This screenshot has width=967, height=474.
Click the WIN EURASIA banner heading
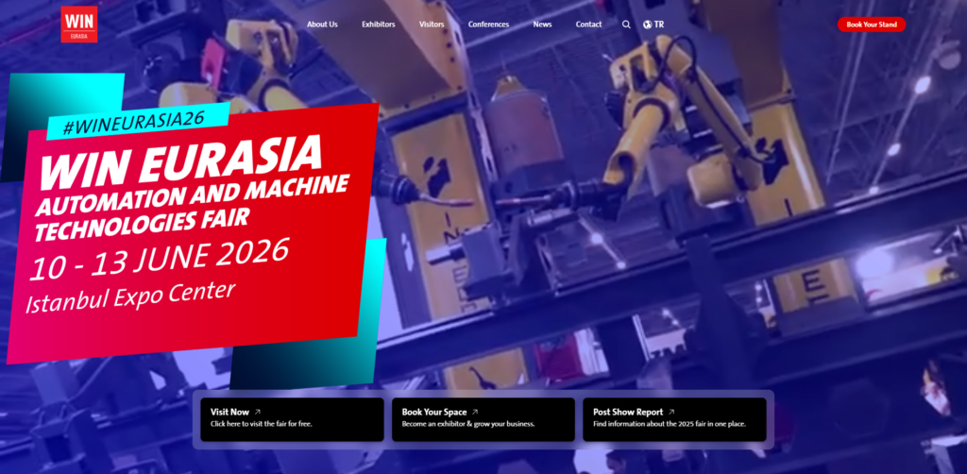(180, 161)
